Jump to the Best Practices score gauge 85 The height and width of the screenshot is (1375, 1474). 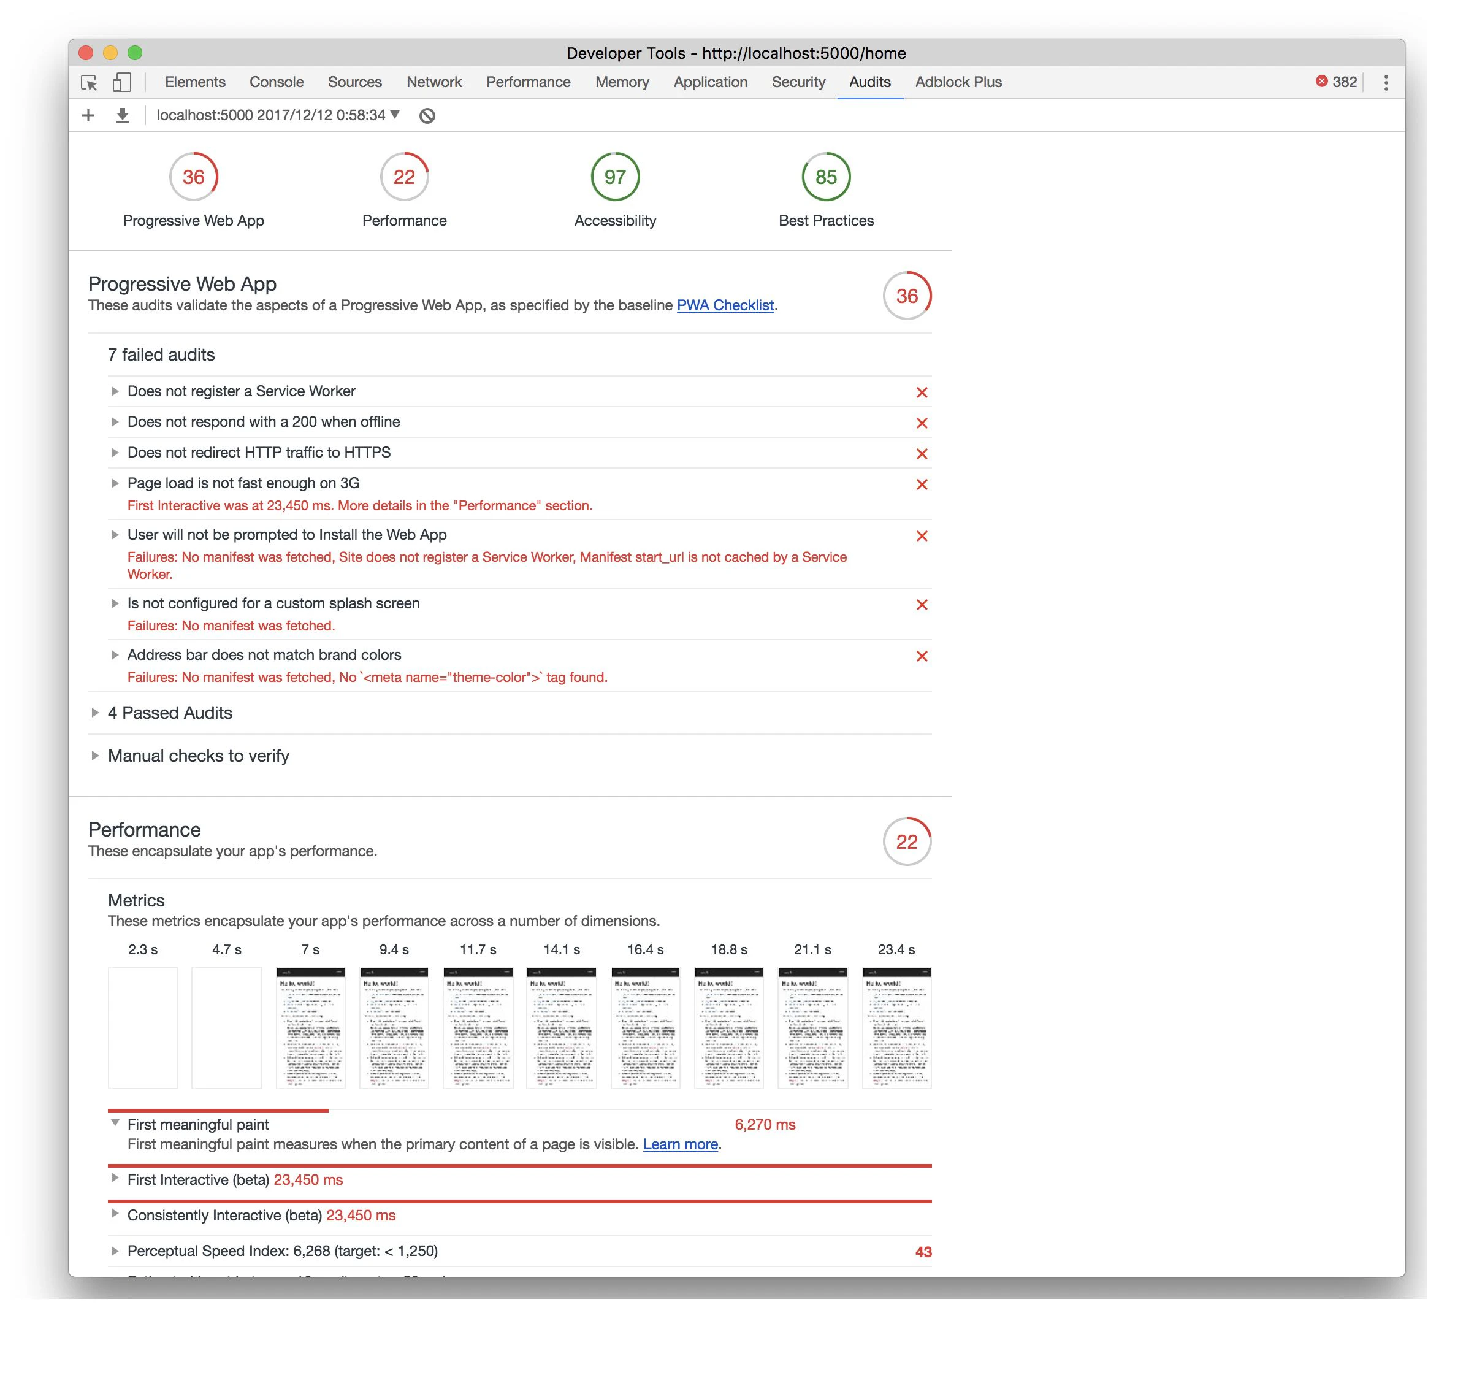pyautogui.click(x=826, y=177)
